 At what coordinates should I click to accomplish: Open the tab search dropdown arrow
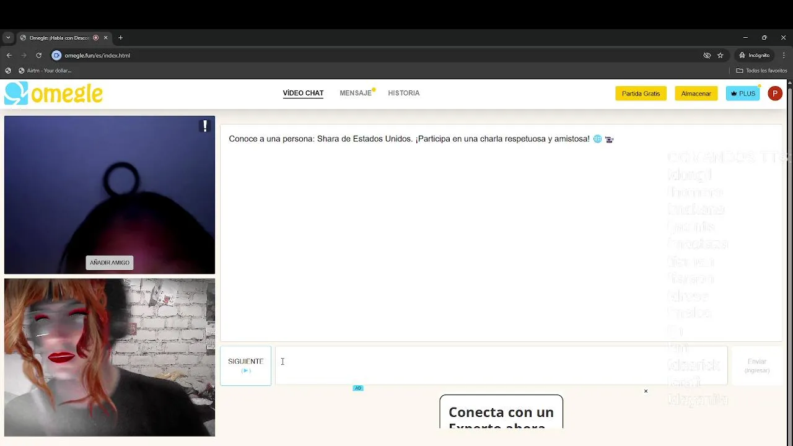point(8,38)
